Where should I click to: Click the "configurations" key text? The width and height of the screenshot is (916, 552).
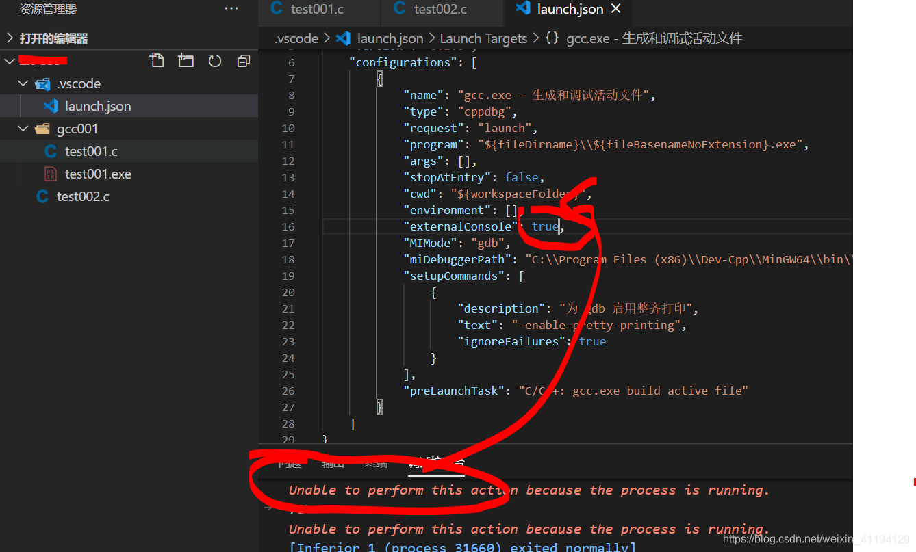[x=403, y=62]
